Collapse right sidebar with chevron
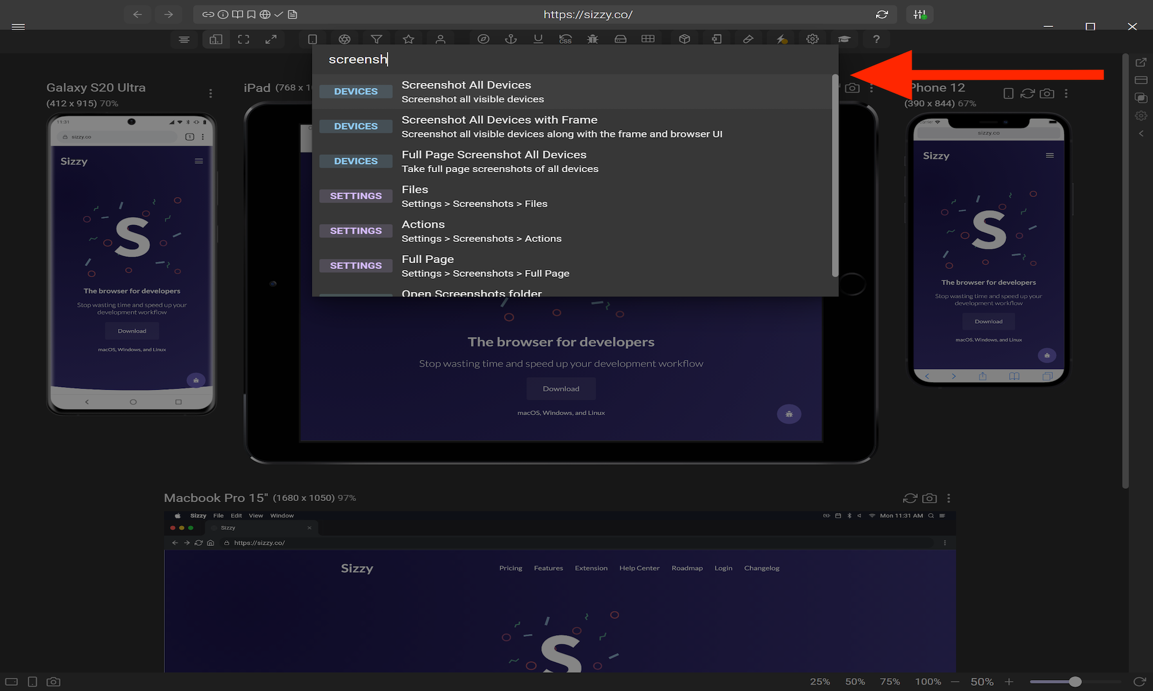 click(x=1141, y=134)
